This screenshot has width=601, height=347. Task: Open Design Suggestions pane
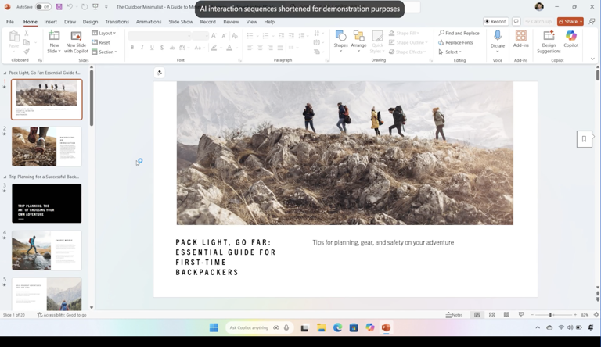[549, 41]
